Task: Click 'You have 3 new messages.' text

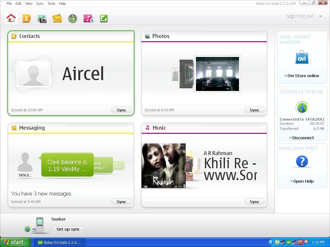Action: point(42,194)
